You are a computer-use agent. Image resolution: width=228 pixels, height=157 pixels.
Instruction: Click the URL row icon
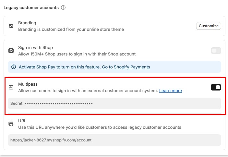(11, 124)
